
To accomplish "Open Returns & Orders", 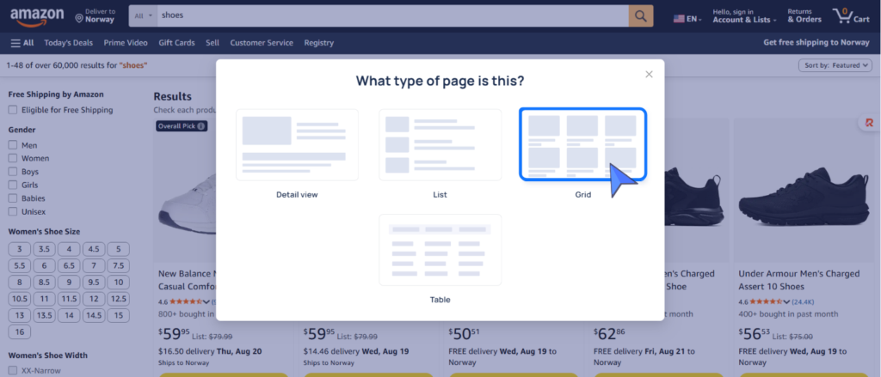I will click(x=804, y=15).
